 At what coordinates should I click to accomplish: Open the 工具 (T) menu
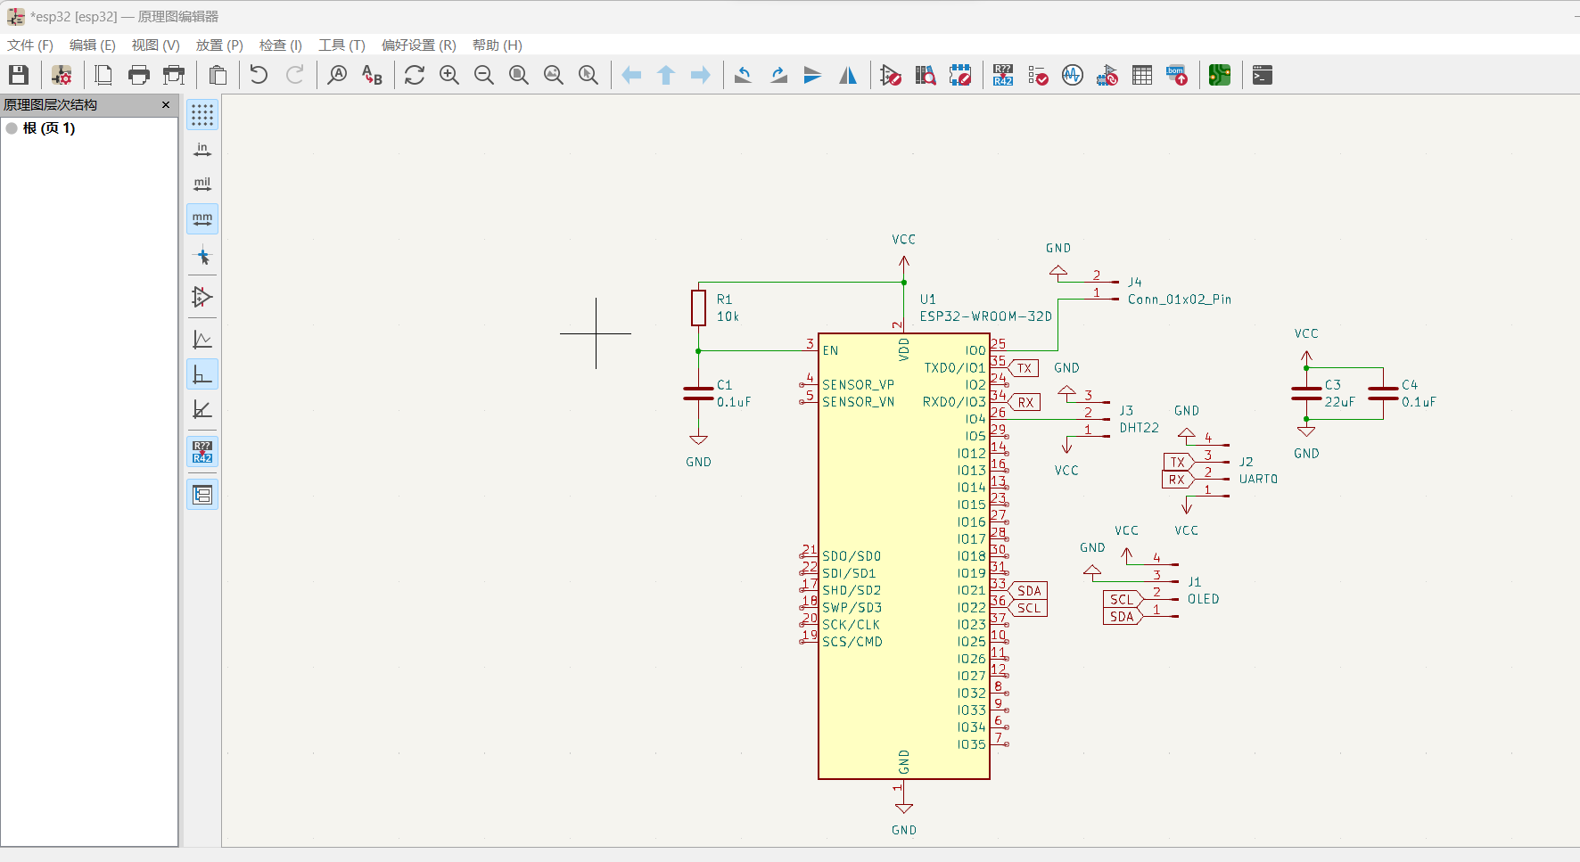[x=342, y=45]
